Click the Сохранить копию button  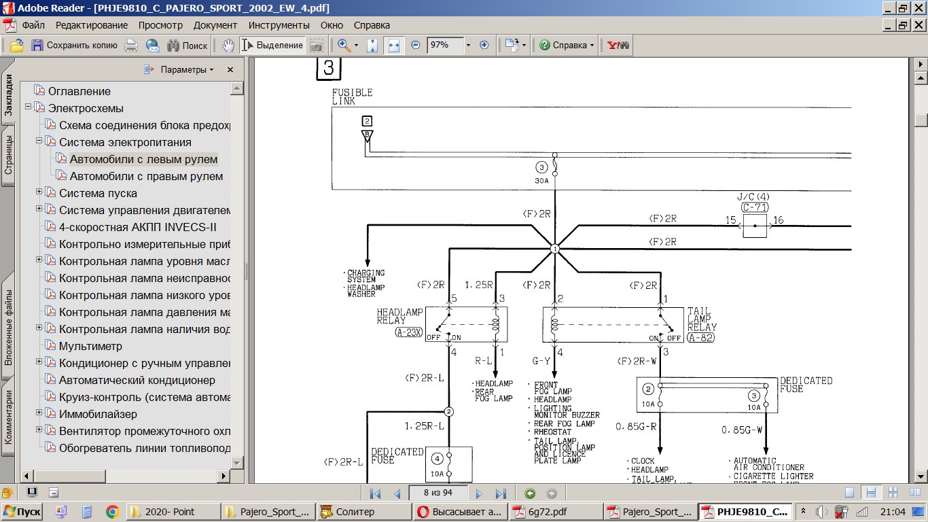coord(75,46)
